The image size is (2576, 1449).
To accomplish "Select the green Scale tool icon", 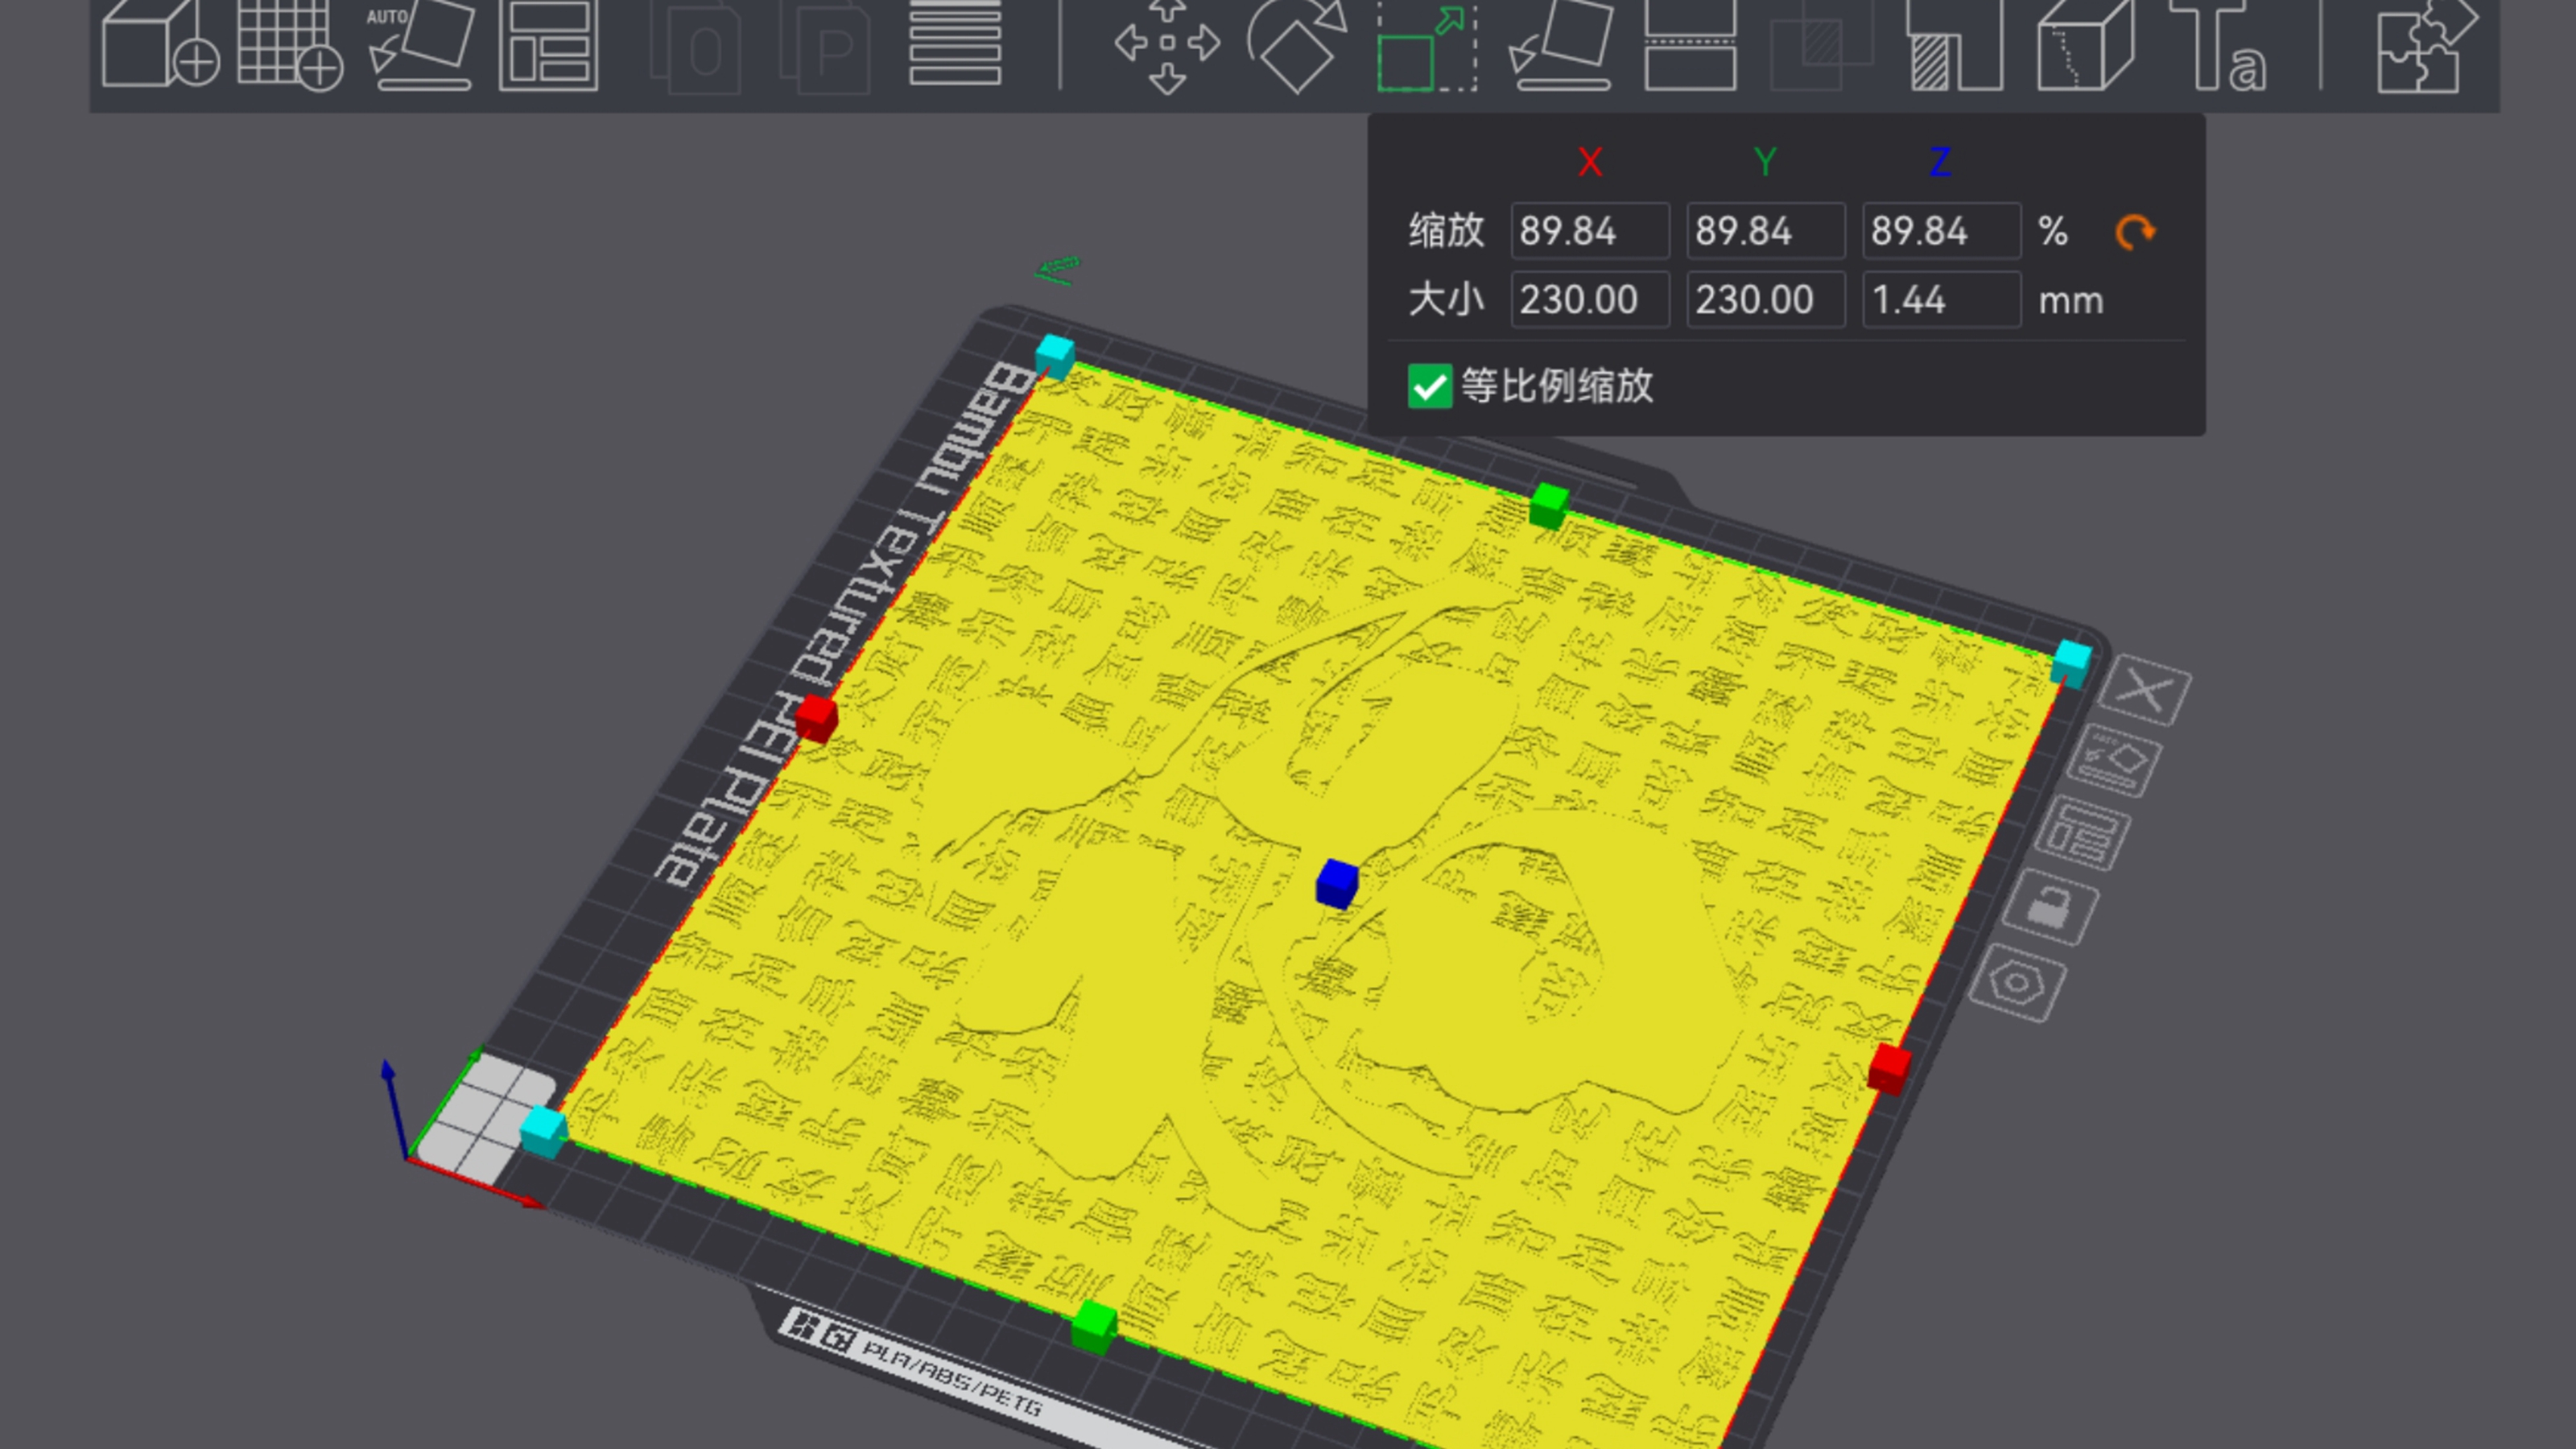I will click(x=1426, y=45).
